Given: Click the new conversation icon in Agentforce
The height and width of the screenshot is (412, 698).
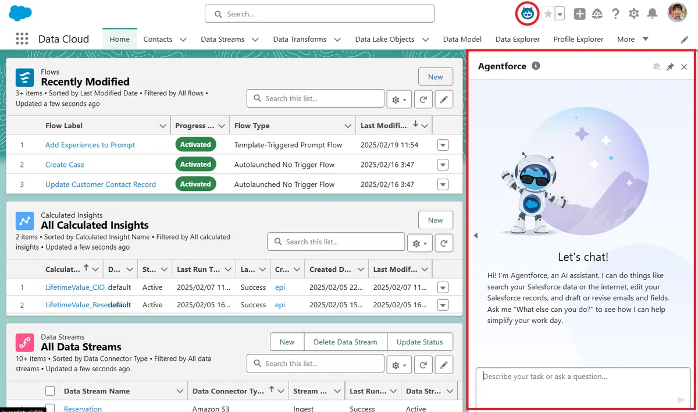Looking at the screenshot, I should [x=657, y=67].
